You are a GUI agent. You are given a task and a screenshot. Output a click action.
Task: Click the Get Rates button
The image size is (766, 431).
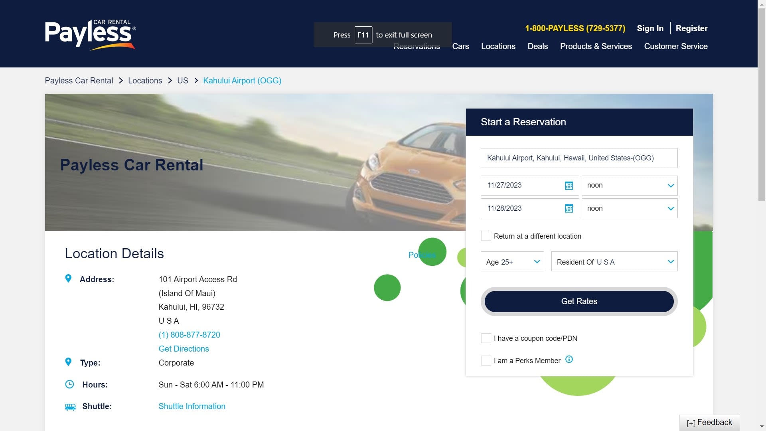[579, 301]
